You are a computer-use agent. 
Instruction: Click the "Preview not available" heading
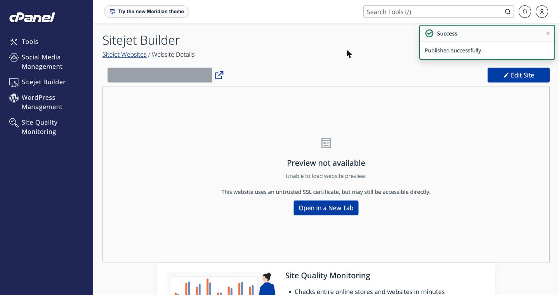(326, 163)
